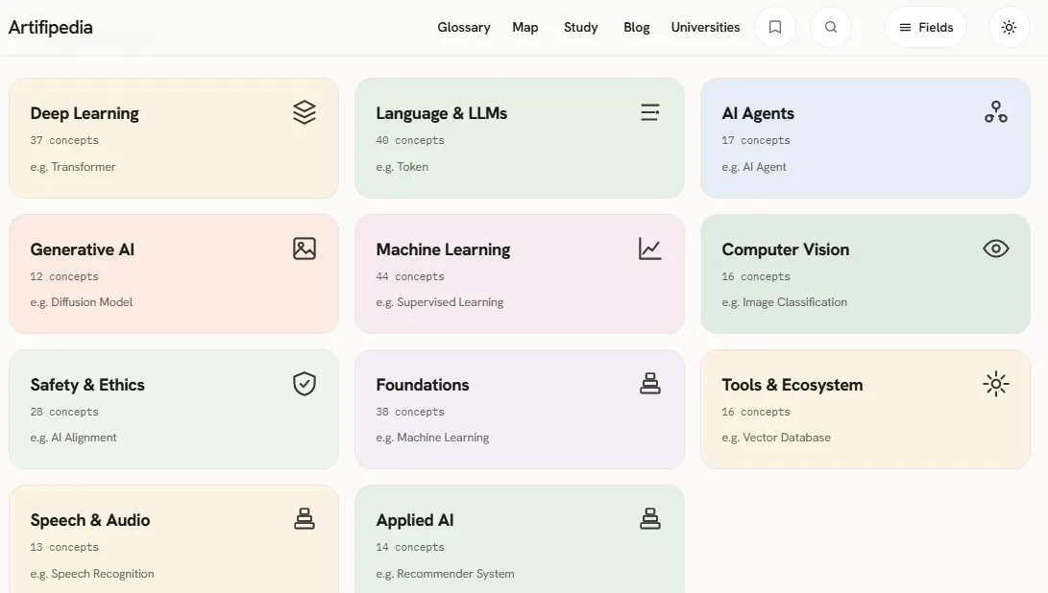Open the Universities nav item
The width and height of the screenshot is (1048, 593).
pyautogui.click(x=705, y=28)
